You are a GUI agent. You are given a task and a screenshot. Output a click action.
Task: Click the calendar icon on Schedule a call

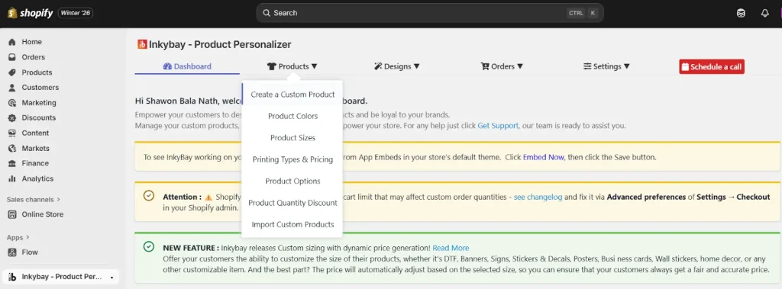pyautogui.click(x=685, y=67)
